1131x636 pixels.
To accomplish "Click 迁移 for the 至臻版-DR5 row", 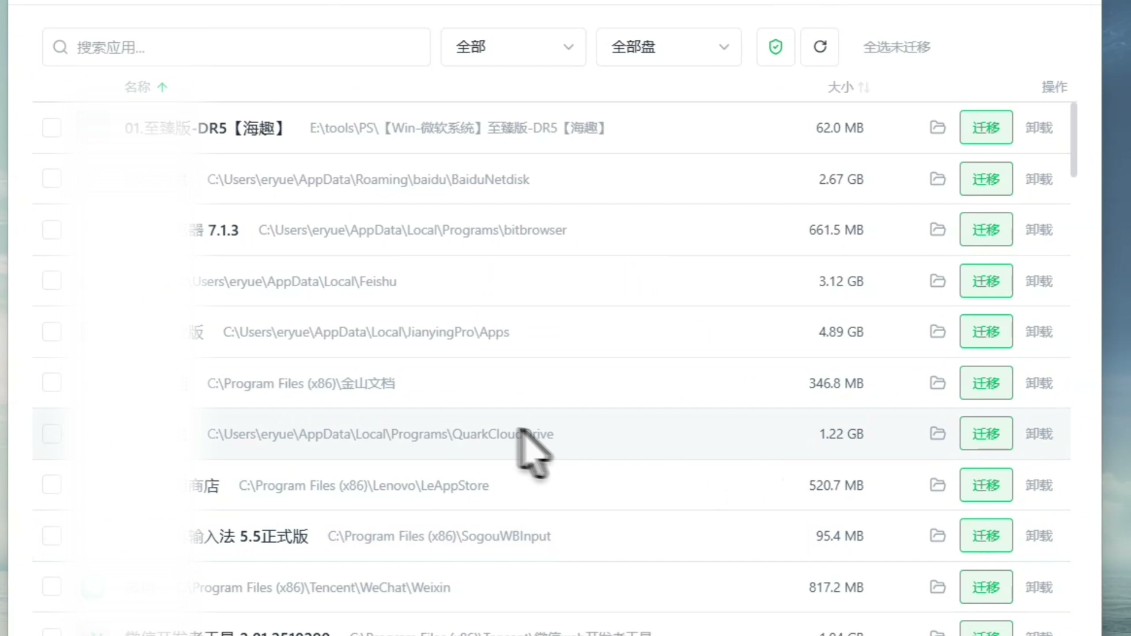I will (986, 127).
